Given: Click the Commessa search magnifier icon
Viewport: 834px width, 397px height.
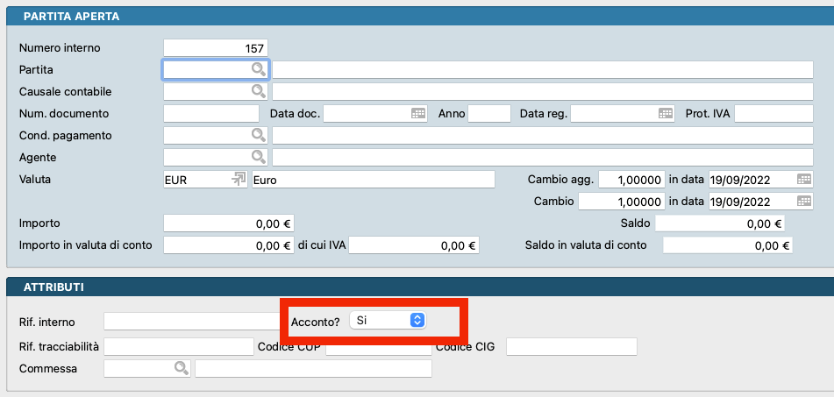Looking at the screenshot, I should (x=181, y=368).
